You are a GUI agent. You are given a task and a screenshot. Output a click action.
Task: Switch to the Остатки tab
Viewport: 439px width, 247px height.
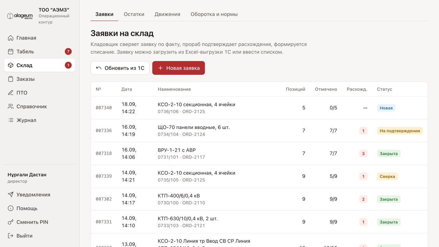134,14
